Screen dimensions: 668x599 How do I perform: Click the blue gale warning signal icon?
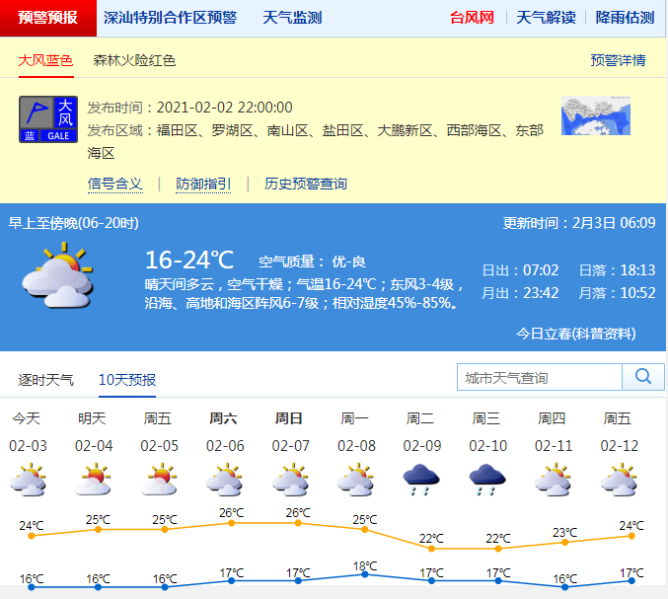pos(48,119)
